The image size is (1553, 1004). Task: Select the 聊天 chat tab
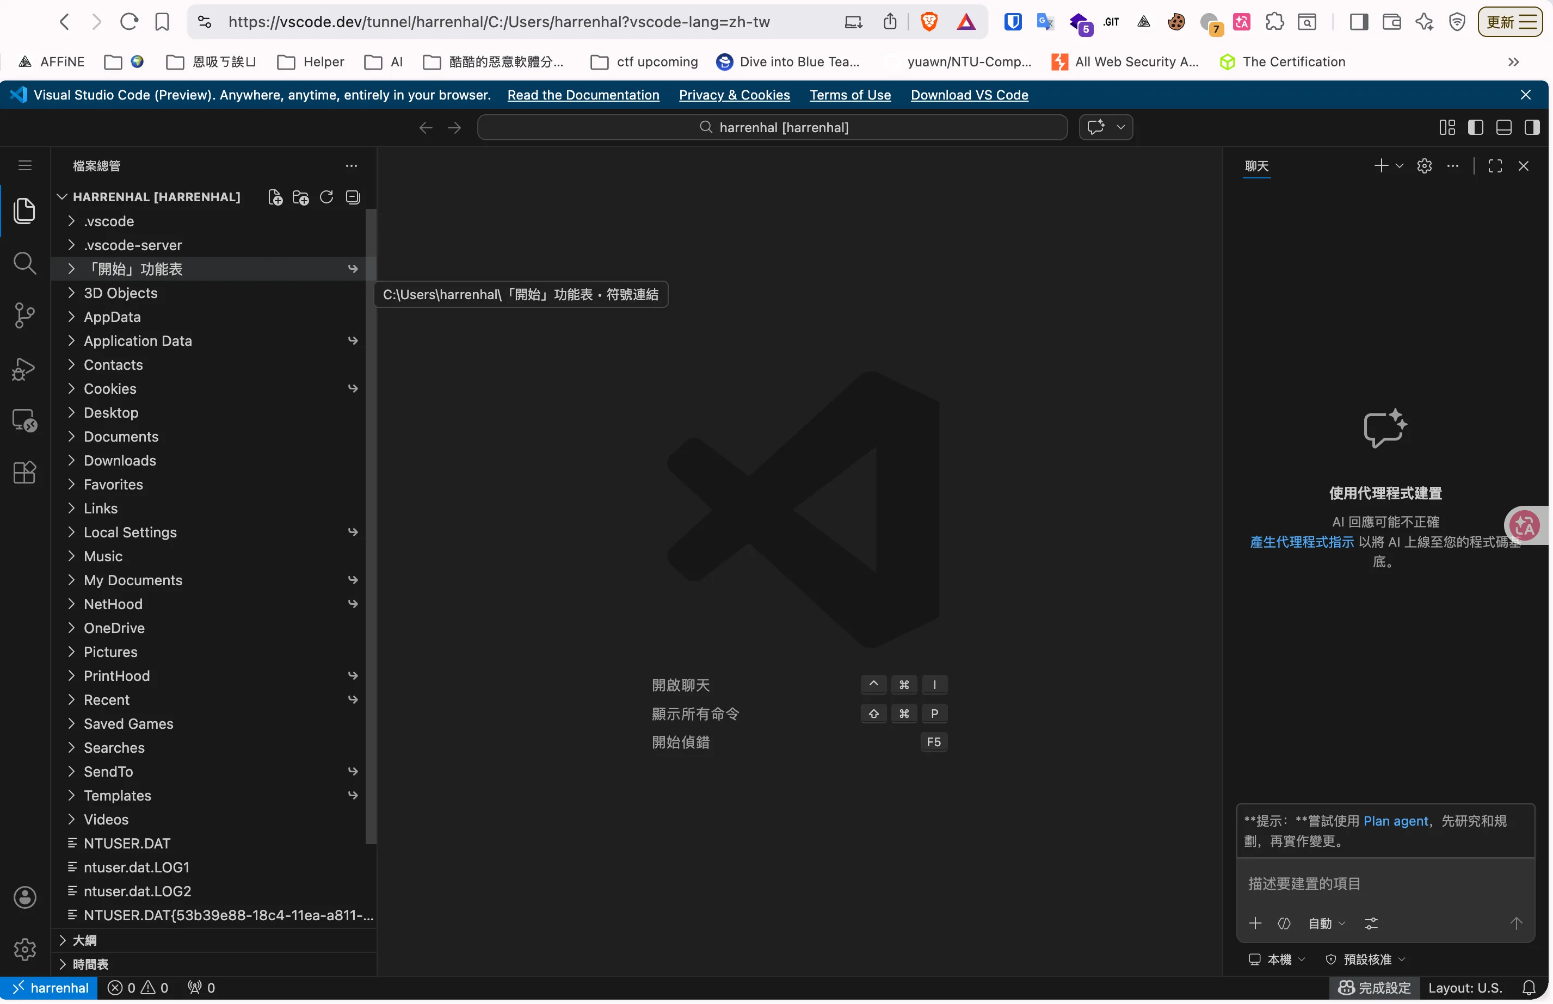[x=1256, y=165]
